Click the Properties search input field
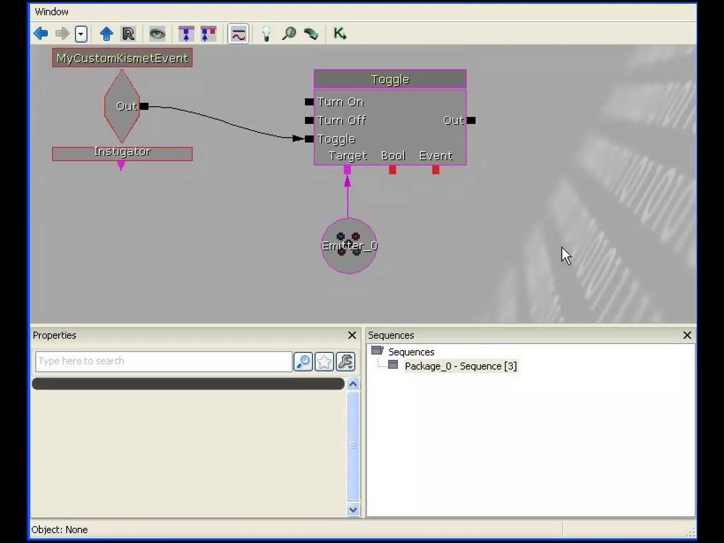 coord(164,361)
